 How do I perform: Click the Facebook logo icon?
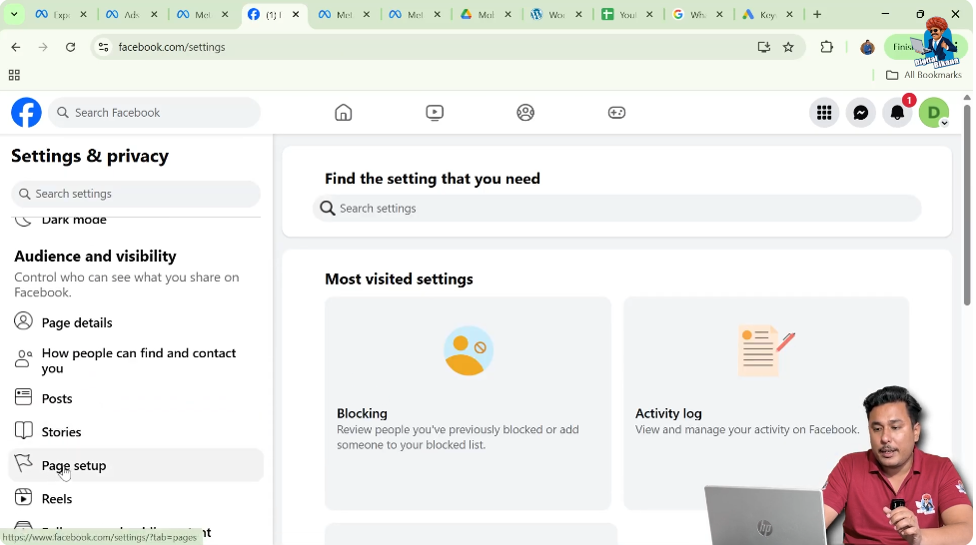tap(26, 113)
